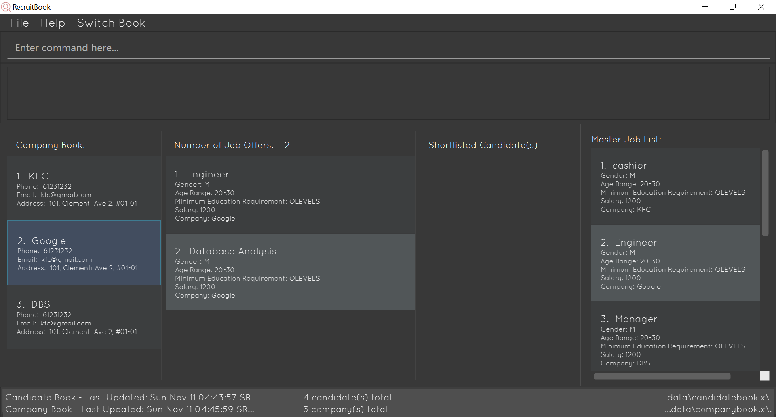The width and height of the screenshot is (776, 417).
Task: Click the job offers count value 2
Action: (287, 145)
